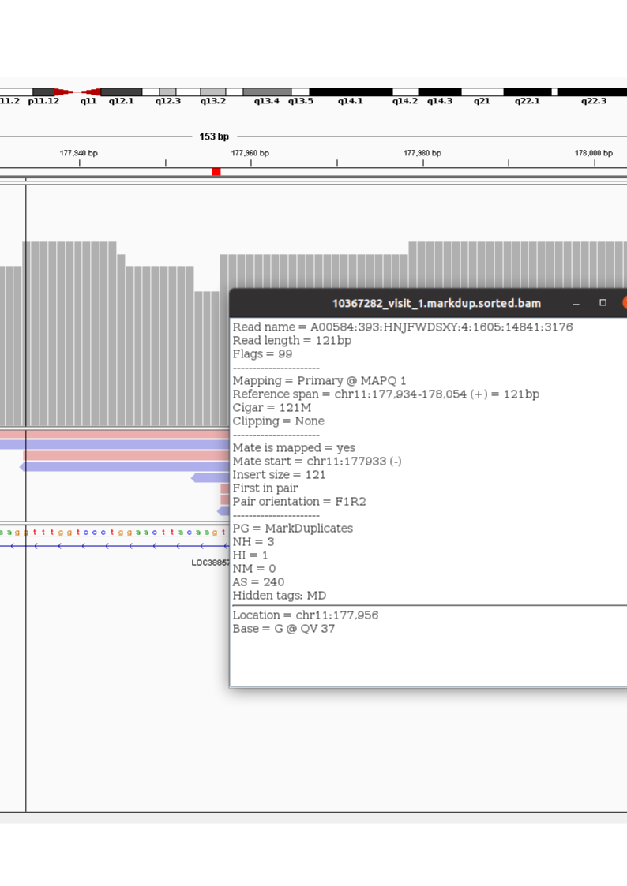The width and height of the screenshot is (627, 886).
Task: Minimize the BAM read details popup
Action: click(x=576, y=303)
